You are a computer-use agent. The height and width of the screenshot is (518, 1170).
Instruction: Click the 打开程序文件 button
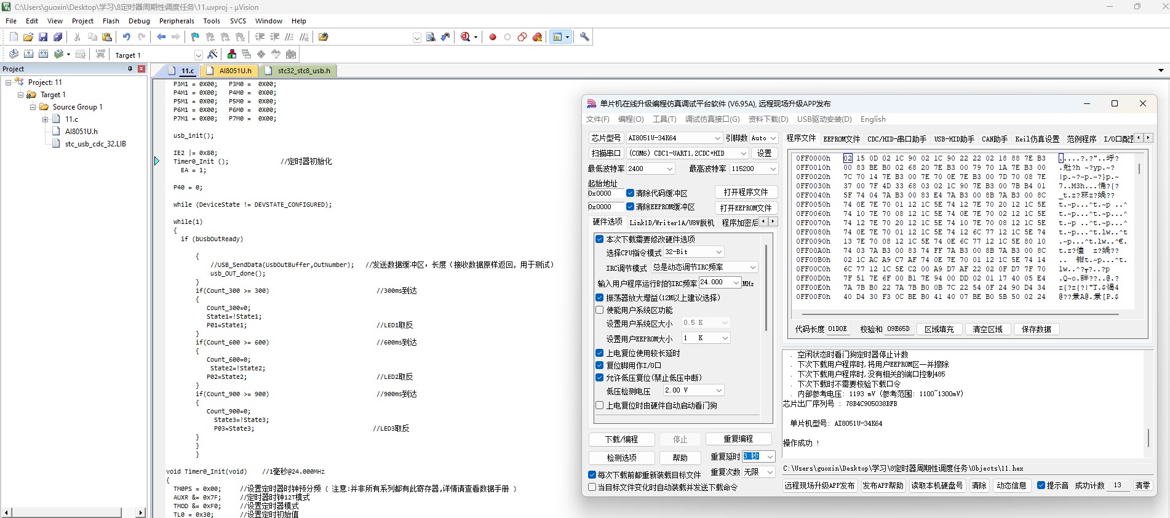746,192
